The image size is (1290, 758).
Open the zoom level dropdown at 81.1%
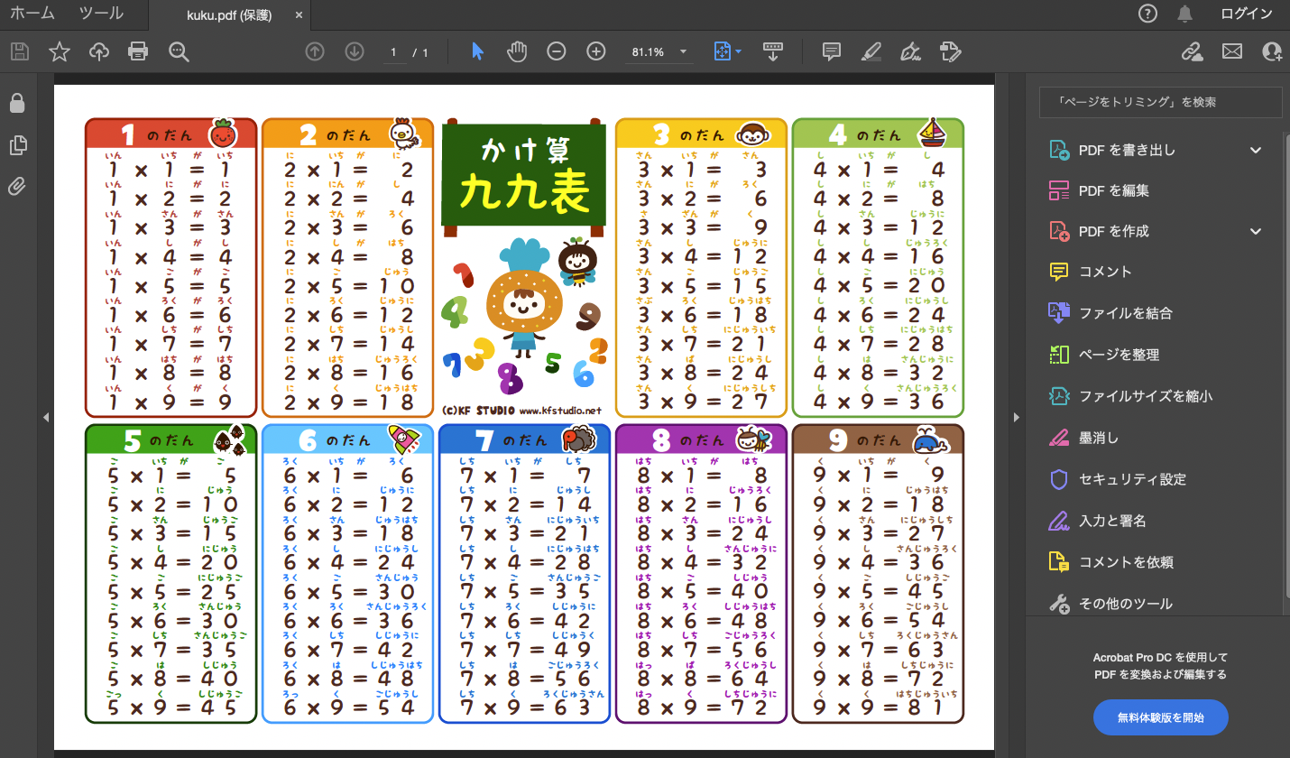[x=683, y=51]
